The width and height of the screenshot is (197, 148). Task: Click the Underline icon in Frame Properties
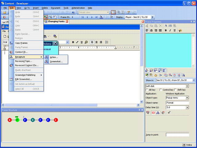tap(175, 30)
